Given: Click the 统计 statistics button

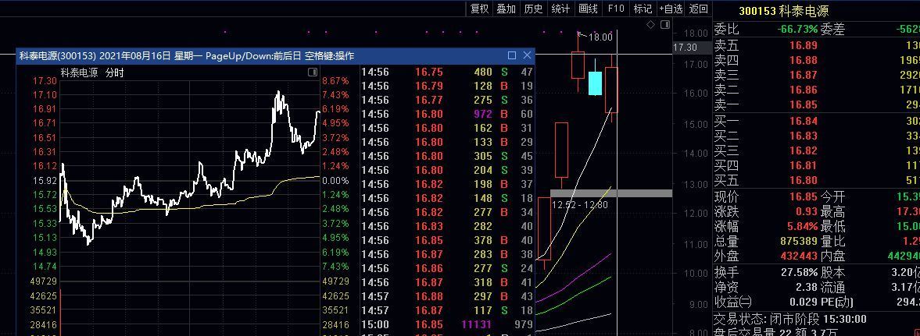Looking at the screenshot, I should point(561,9).
